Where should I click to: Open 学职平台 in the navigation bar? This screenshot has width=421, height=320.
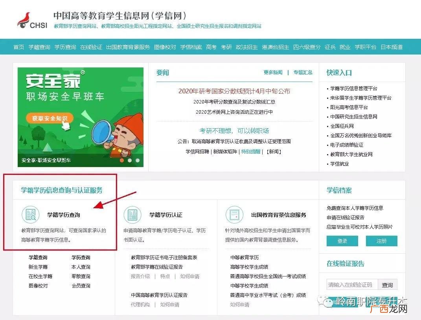[x=366, y=47]
